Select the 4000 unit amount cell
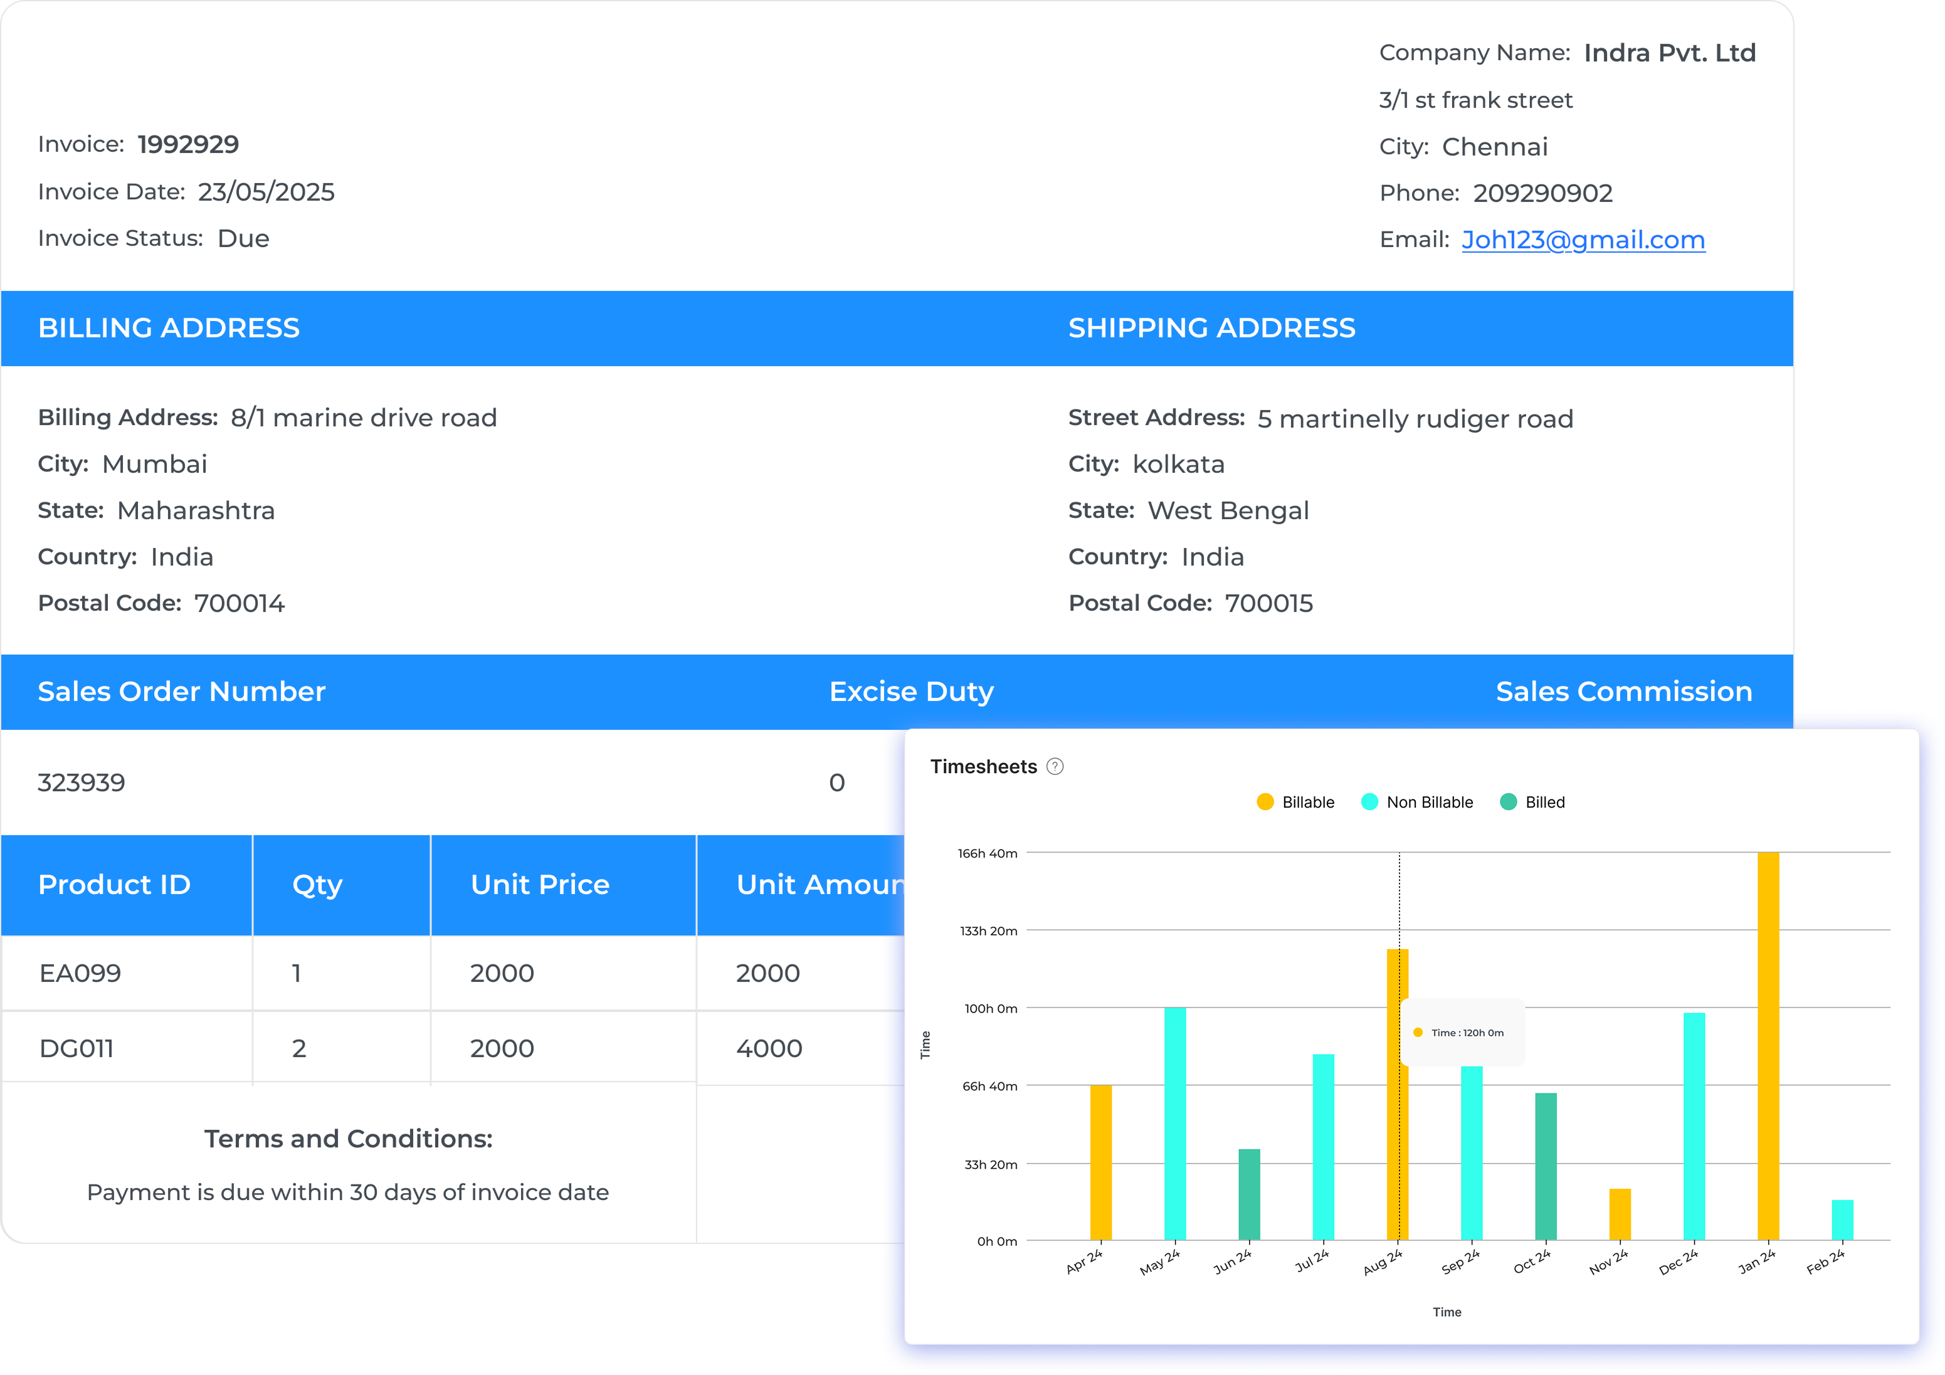Image resolution: width=1945 pixels, height=1375 pixels. [x=768, y=1048]
